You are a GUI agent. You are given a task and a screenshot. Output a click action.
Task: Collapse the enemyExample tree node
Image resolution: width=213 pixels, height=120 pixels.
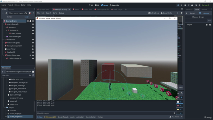pos(4,24)
